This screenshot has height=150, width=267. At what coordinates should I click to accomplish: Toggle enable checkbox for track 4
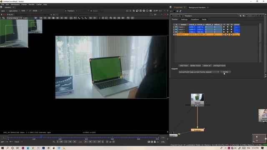pyautogui.click(x=176, y=34)
